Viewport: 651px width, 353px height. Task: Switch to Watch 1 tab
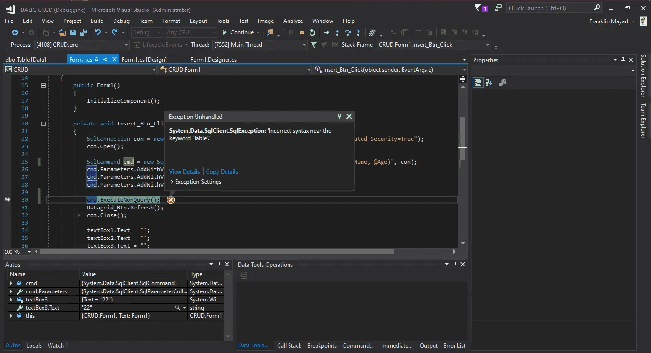[58, 346]
